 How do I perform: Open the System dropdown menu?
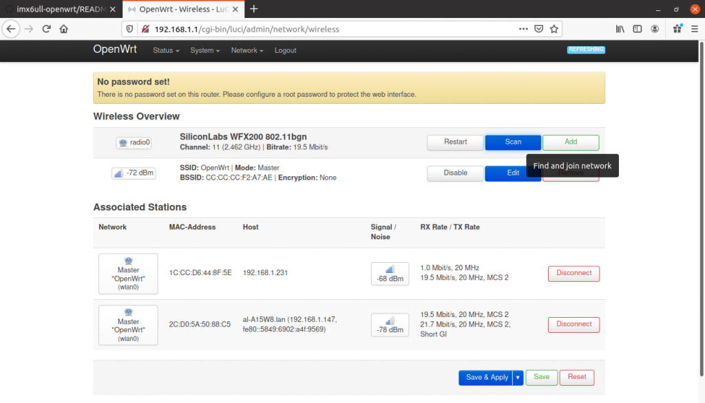[204, 50]
